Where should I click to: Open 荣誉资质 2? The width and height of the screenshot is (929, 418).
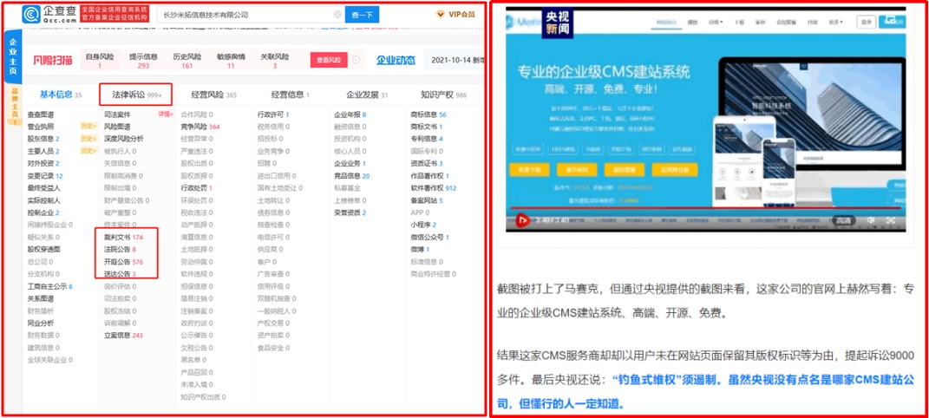(x=350, y=212)
